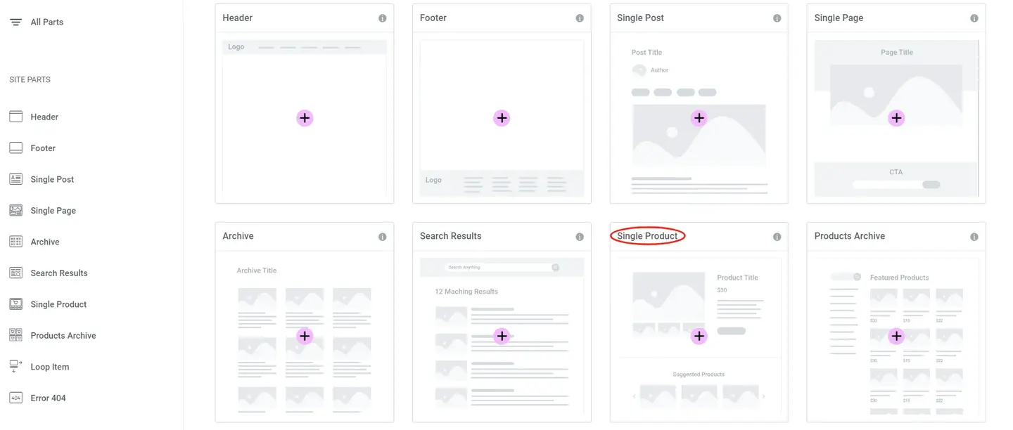Add a new Single Post template
The image size is (1013, 430).
699,118
